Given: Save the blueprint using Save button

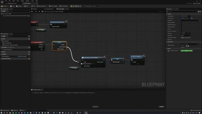Looking at the screenshot, I should pyautogui.click(x=12, y=6).
